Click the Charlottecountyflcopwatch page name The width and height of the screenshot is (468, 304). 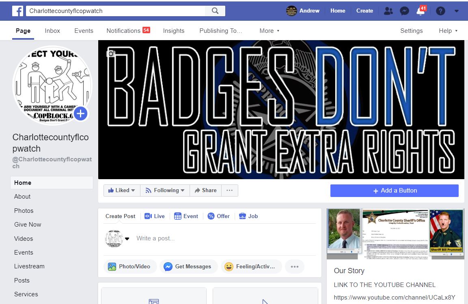click(x=50, y=143)
